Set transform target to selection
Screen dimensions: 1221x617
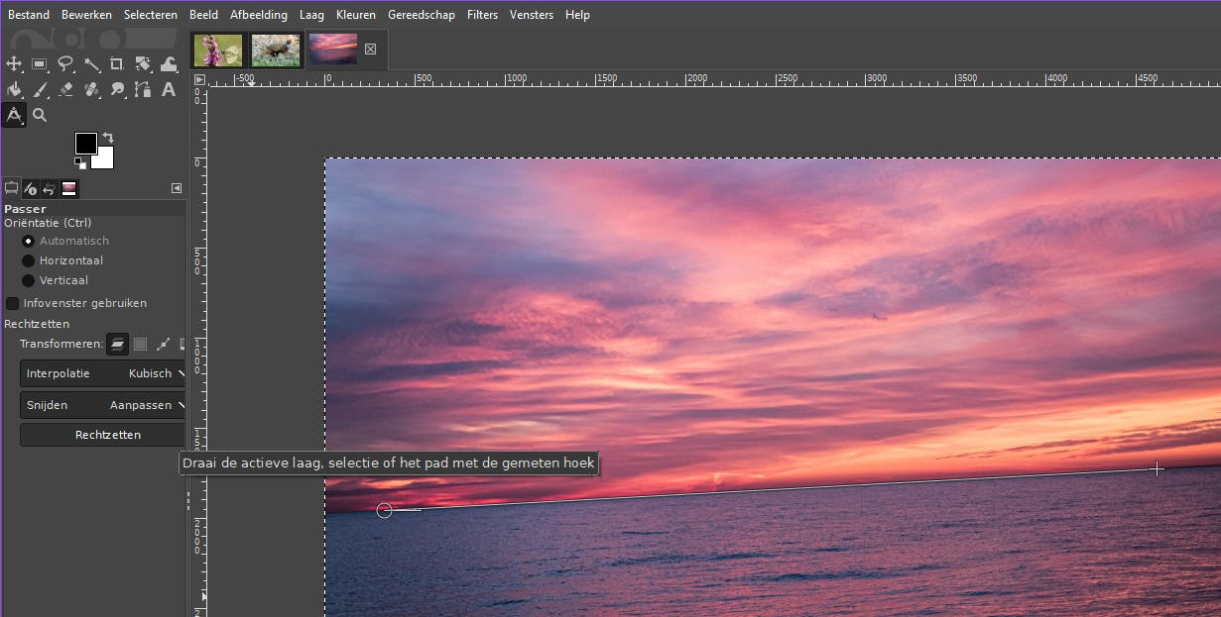[x=140, y=344]
